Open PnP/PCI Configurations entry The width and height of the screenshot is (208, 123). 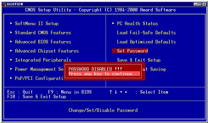click(39, 78)
